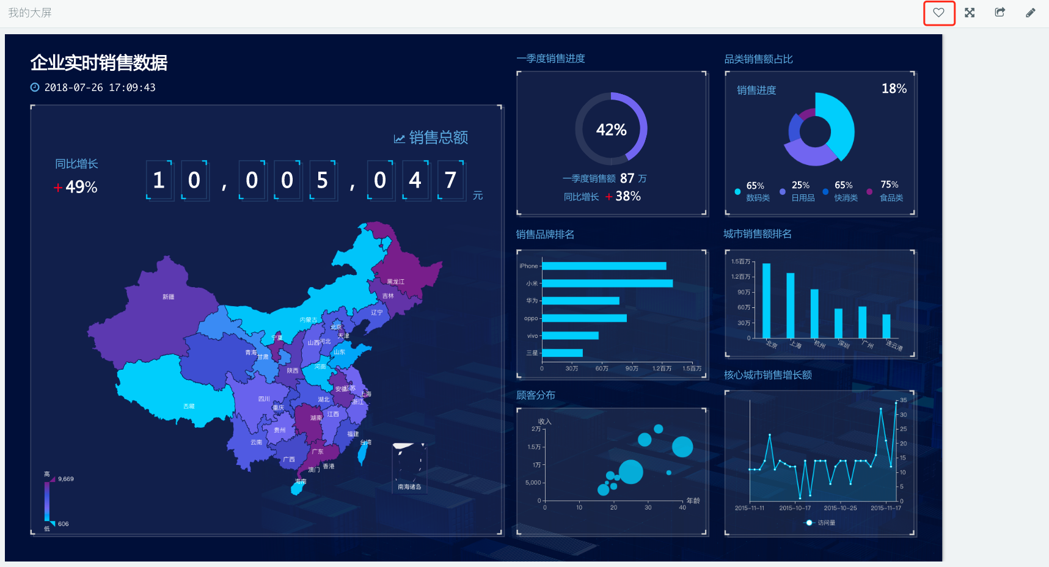Click the 日用品 legend dot
Screen dimensions: 1049x567
783,192
